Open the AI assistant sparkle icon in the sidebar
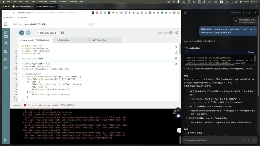The height and width of the screenshot is (146, 260). (6, 67)
